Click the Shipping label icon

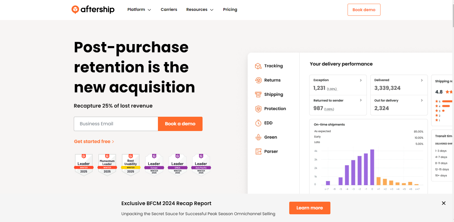[258, 94]
